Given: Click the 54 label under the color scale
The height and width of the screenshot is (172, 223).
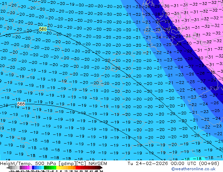Looking at the screenshot, I should point(101,171).
